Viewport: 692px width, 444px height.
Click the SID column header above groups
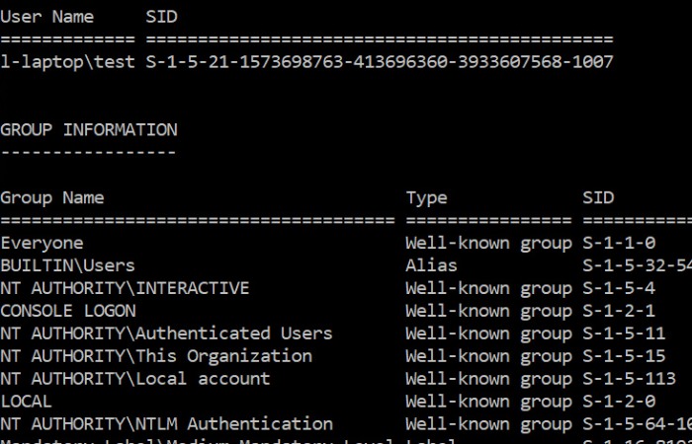(x=598, y=197)
